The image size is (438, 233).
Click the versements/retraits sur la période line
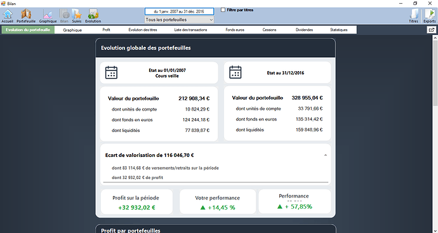point(166,168)
